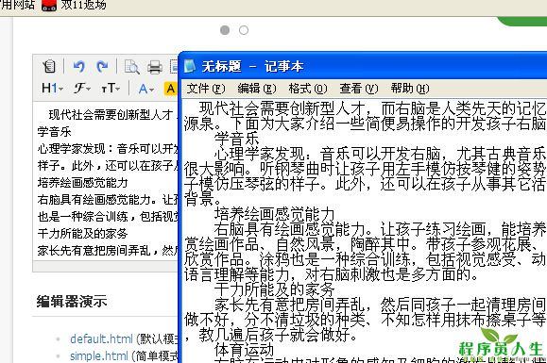
Task: Click the printer icon in editor toolbar
Action: 155,67
